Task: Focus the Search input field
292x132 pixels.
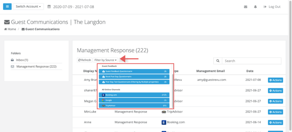Action: tap(252, 61)
